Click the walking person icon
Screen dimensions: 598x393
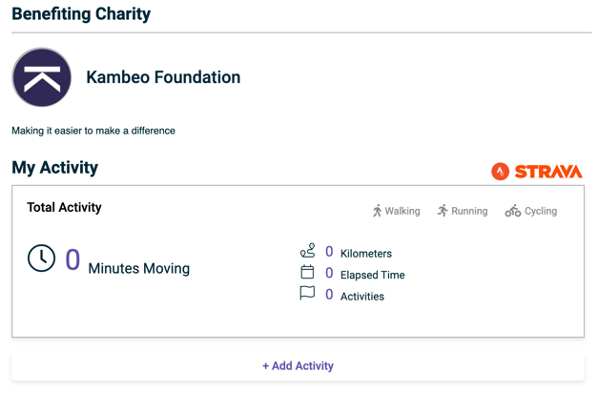pos(377,211)
